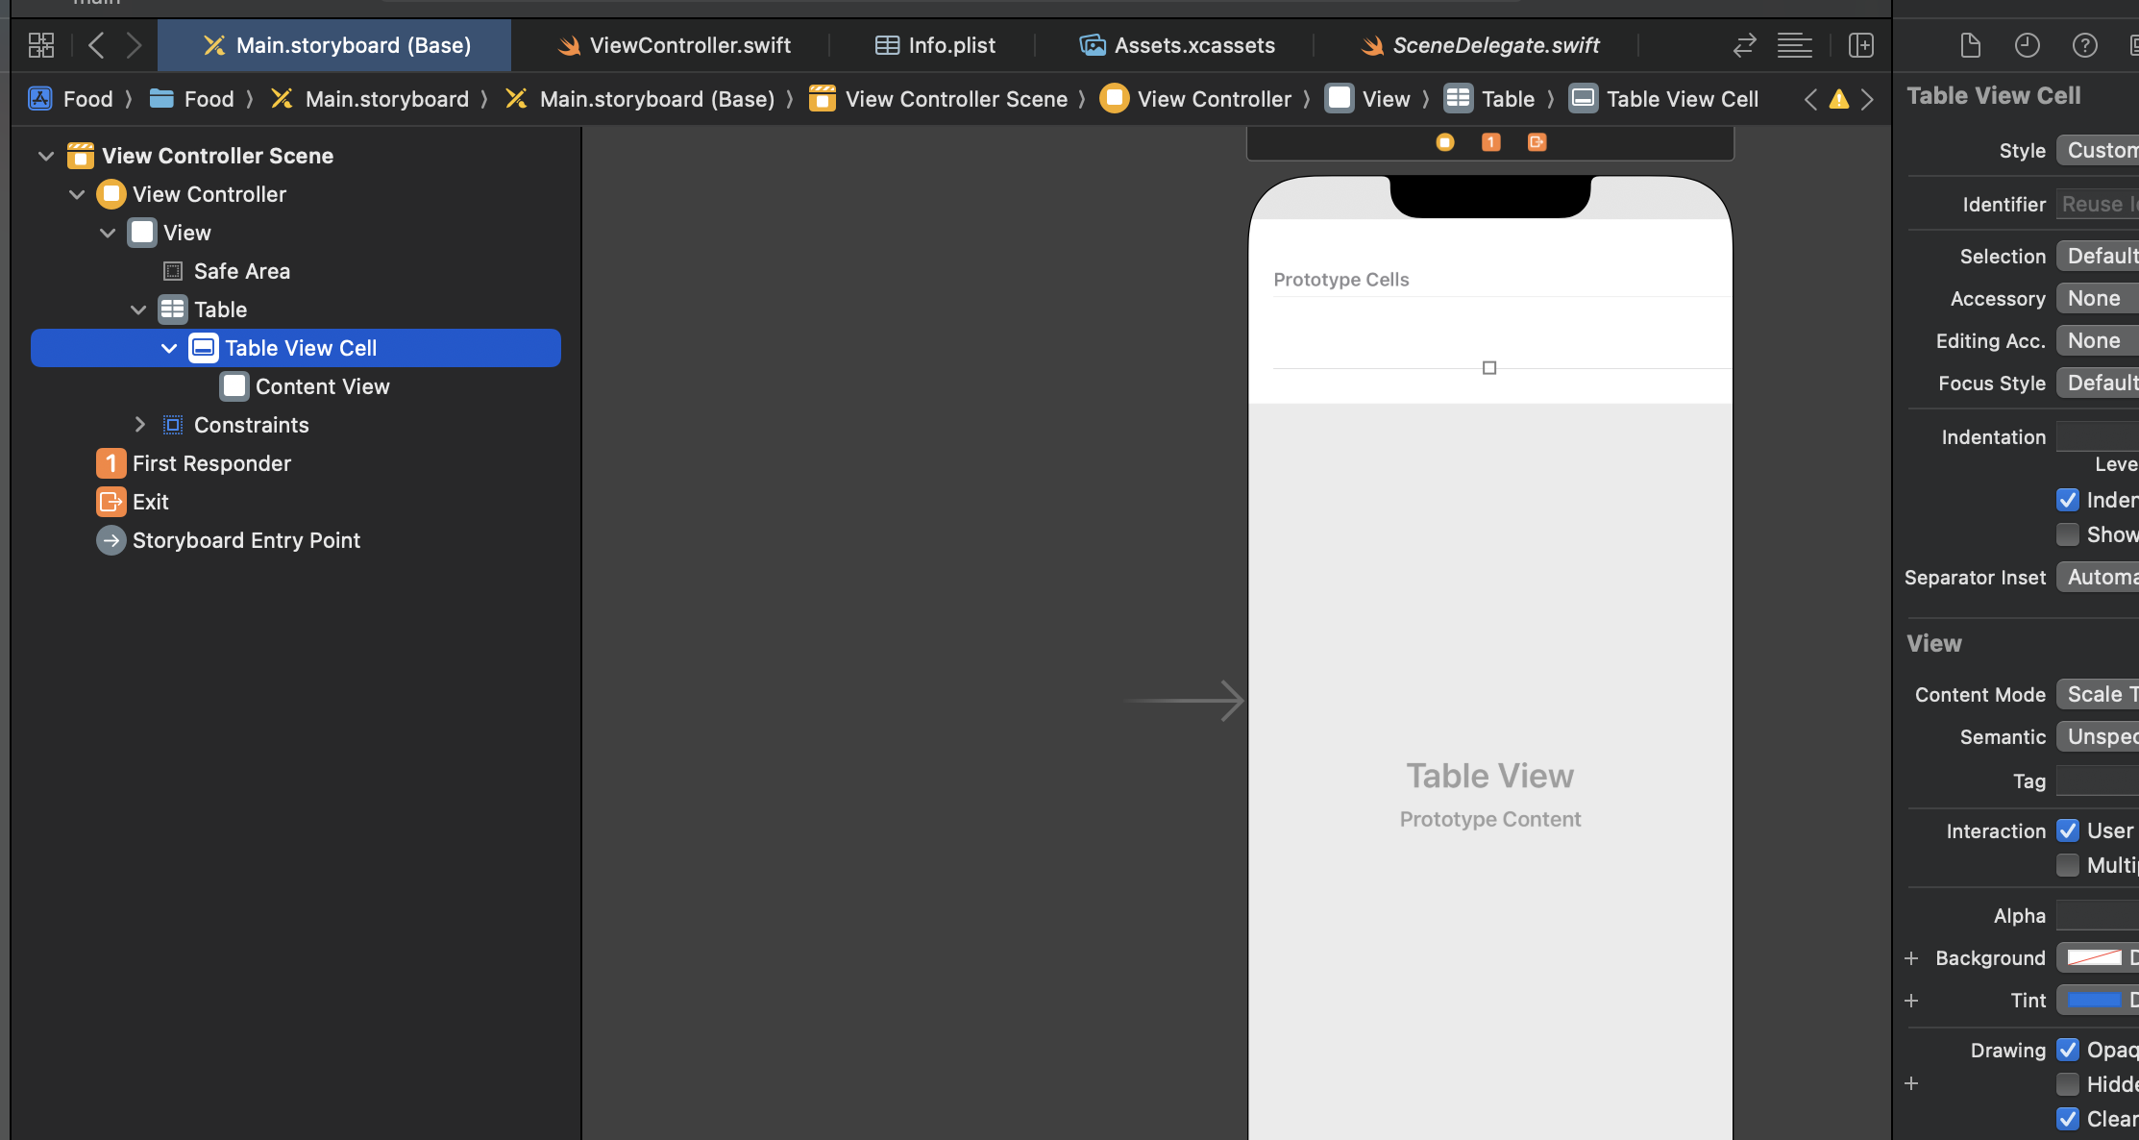Open the Style dropdown
The width and height of the screenshot is (2139, 1140).
pyautogui.click(x=2098, y=151)
